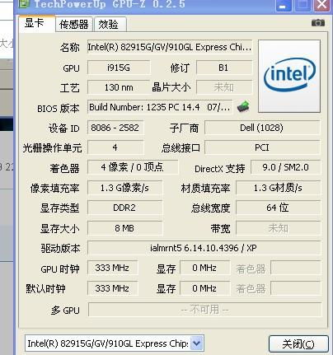
Task: Click the 光栅操作单元 label
Action: point(52,148)
